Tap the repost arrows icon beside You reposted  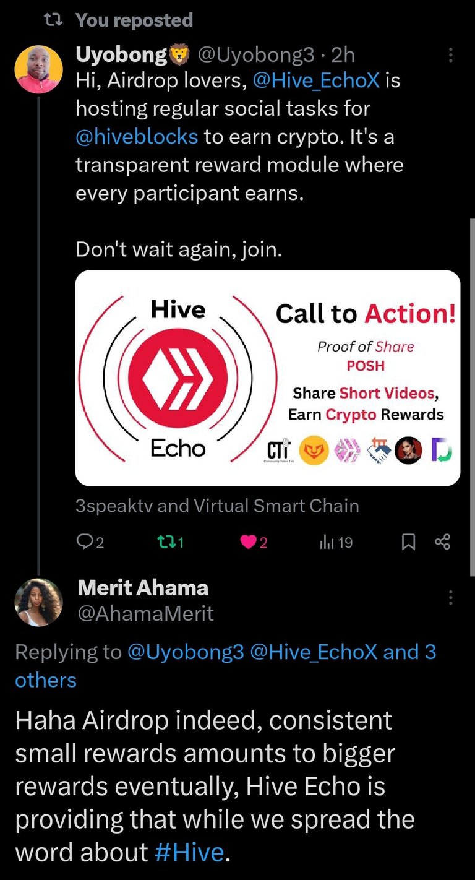pos(54,20)
